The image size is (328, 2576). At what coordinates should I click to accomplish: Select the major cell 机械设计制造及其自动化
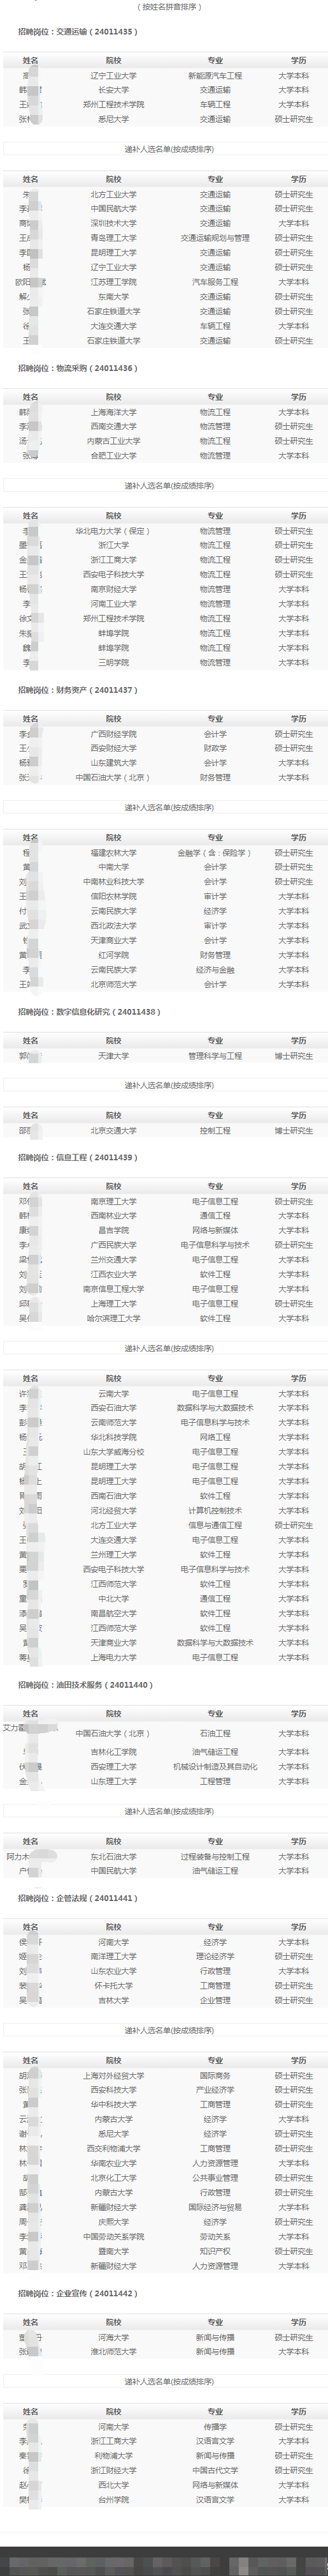pyautogui.click(x=215, y=1766)
